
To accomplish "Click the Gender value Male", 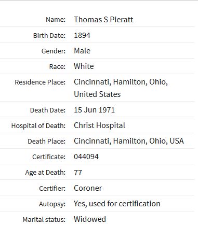I will [82, 51].
